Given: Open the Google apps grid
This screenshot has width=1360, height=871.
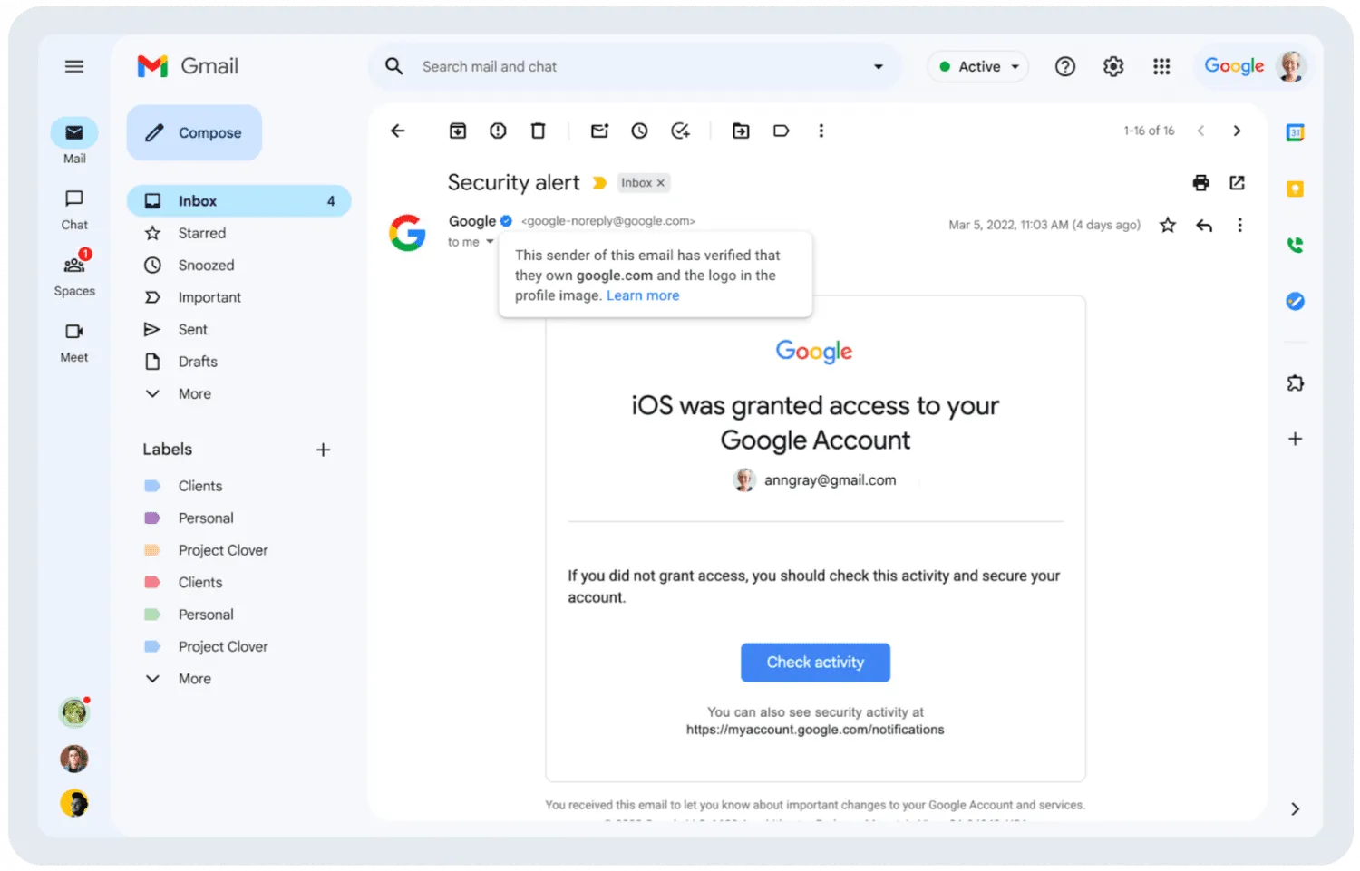Looking at the screenshot, I should (1161, 66).
